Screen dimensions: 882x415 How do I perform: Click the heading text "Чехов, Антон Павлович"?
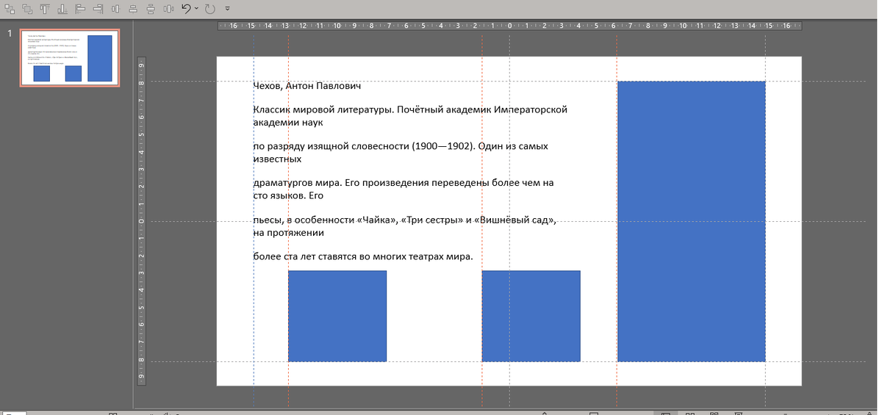coord(307,87)
